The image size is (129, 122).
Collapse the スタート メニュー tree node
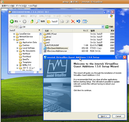(17, 68)
